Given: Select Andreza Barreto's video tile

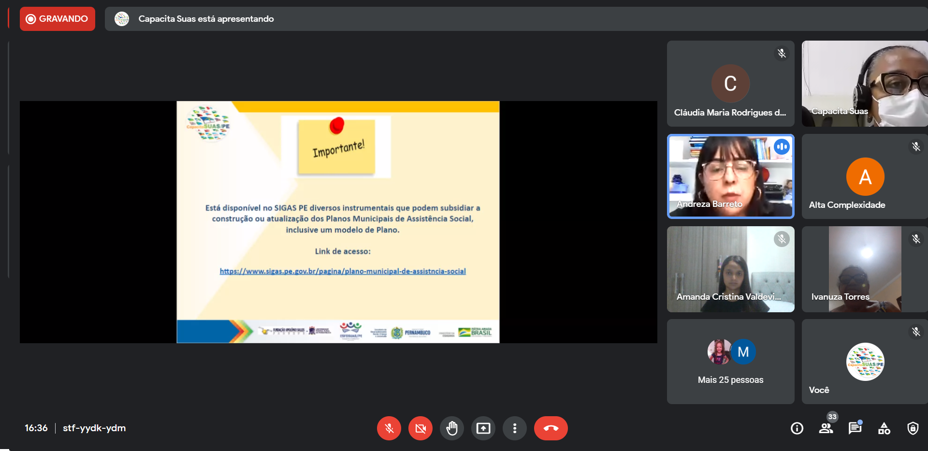Looking at the screenshot, I should pyautogui.click(x=730, y=176).
